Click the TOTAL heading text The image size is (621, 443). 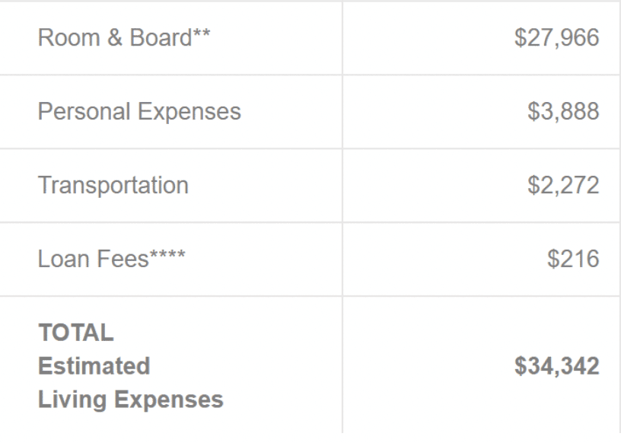click(x=76, y=332)
